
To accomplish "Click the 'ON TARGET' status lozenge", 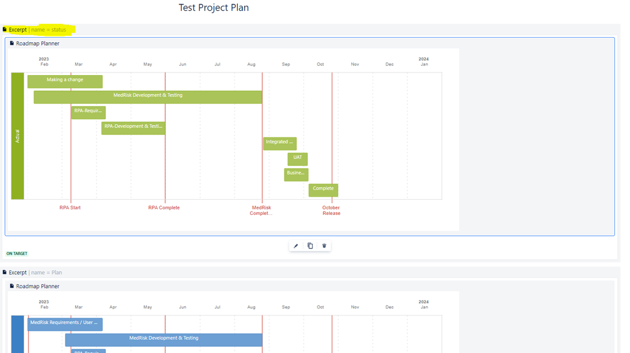I will click(x=17, y=253).
